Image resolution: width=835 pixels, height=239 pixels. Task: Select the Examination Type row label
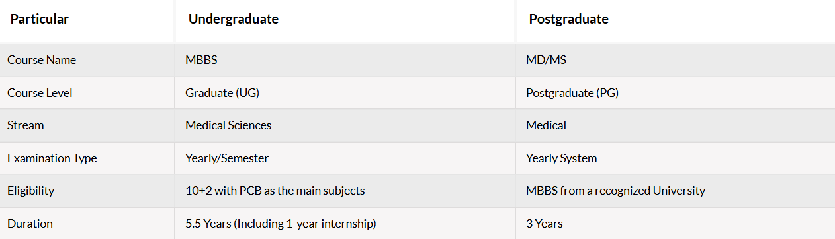(52, 158)
